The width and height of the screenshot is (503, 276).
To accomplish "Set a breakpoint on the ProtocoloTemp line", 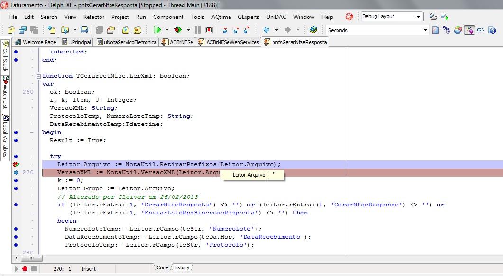I will click(16, 245).
